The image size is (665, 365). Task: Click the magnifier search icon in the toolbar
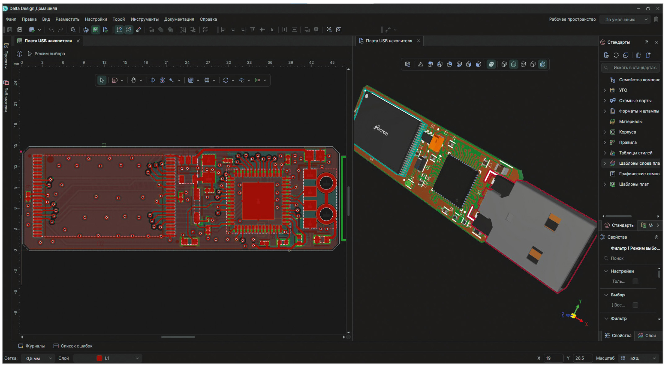73,30
